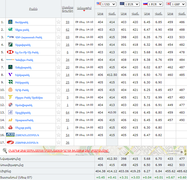Open branch count 59 link in row 1
The width and height of the screenshot is (187, 180).
point(68,22)
